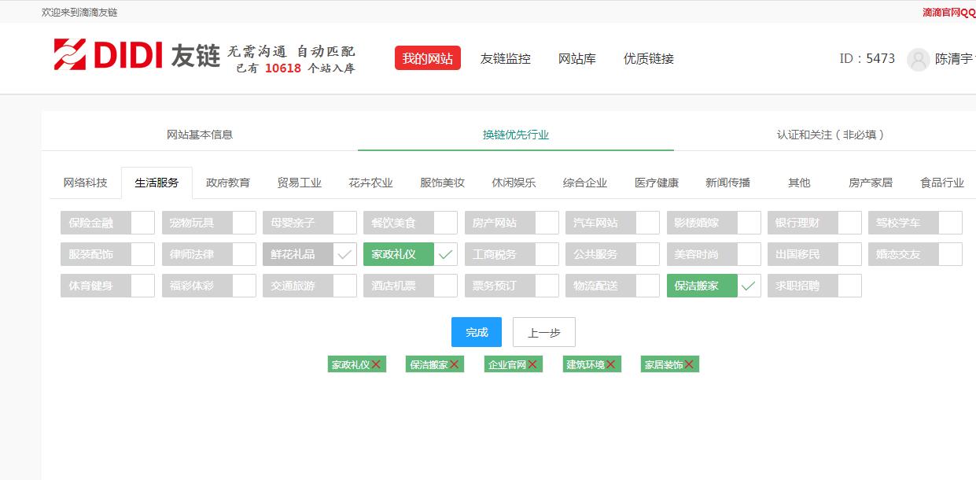Viewport: 976px width, 480px height.
Task: Toggle the 汽车网站 category
Action: tap(613, 223)
